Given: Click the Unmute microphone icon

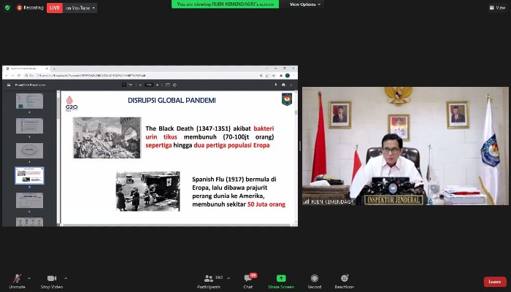Looking at the screenshot, I should [x=15, y=279].
